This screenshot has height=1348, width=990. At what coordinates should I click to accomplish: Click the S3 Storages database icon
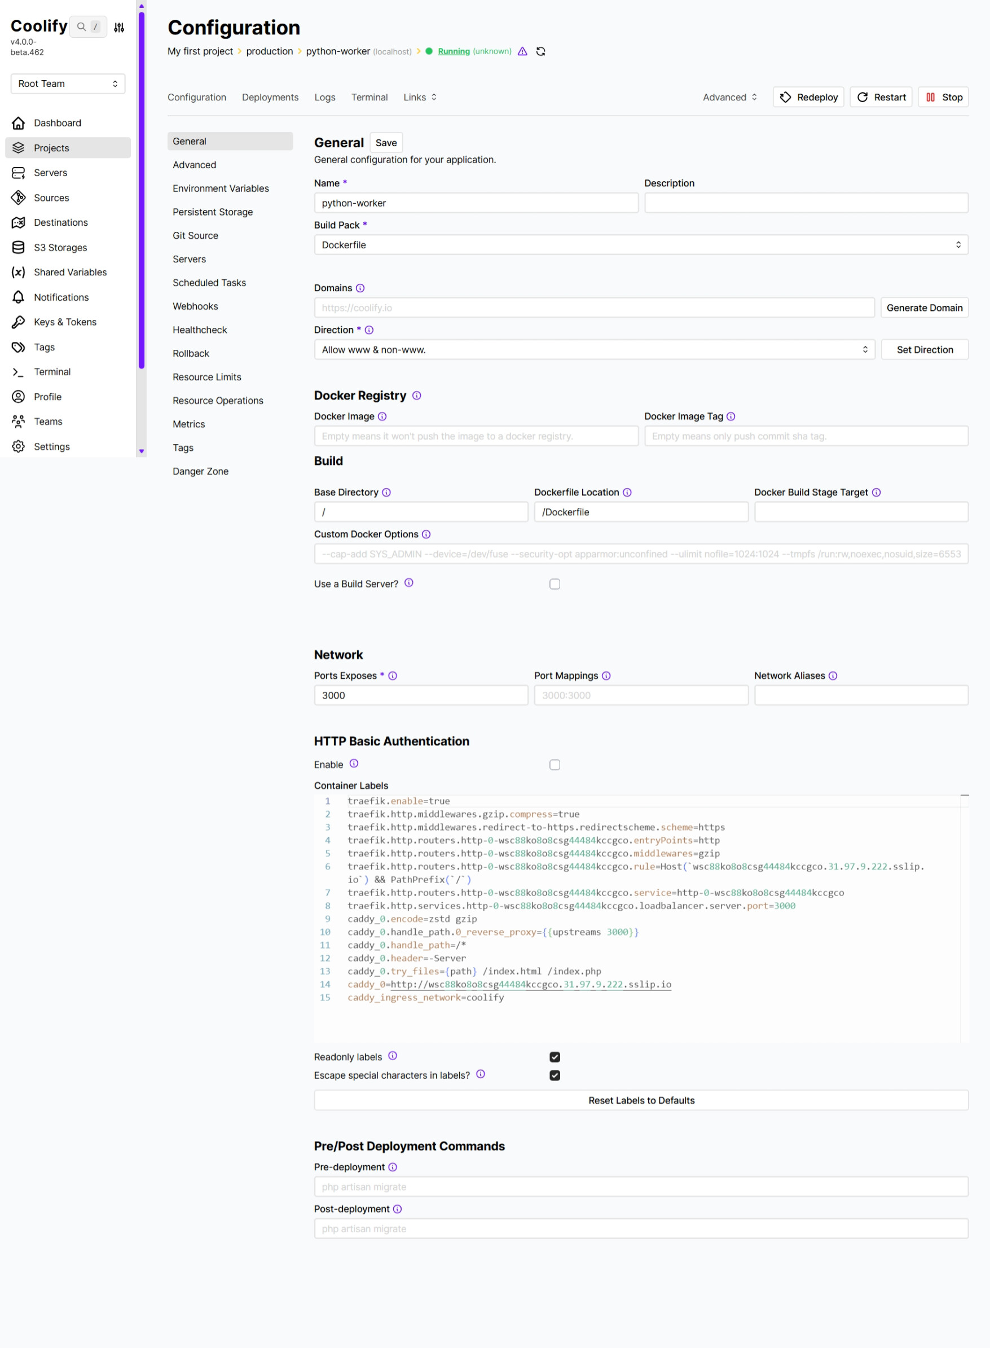[x=19, y=248]
